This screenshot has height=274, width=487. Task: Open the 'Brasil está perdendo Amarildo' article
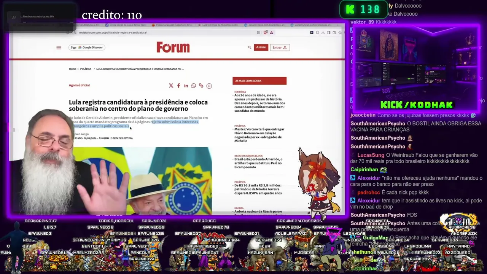(258, 163)
